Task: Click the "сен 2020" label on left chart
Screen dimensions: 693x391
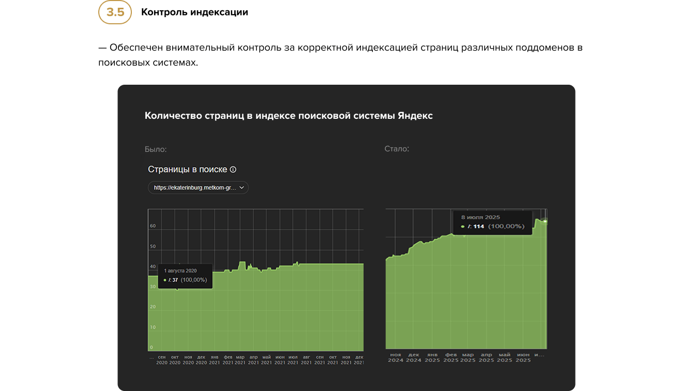Action: (162, 359)
